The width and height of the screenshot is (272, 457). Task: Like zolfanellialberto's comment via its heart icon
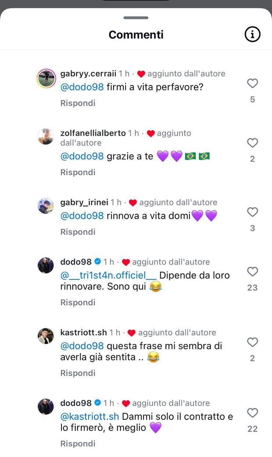point(252,143)
